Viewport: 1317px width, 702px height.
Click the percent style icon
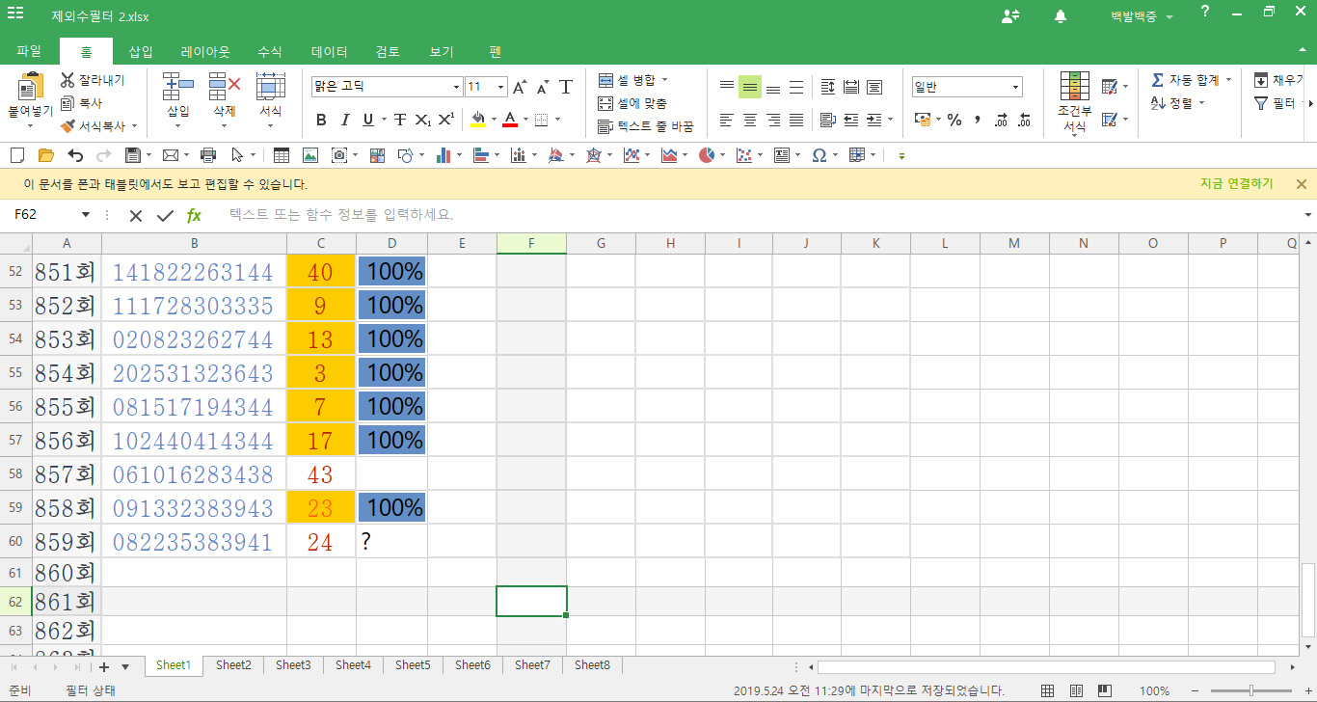(954, 120)
